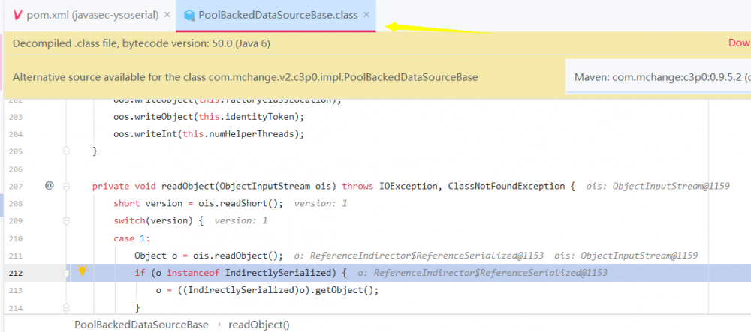Click the 'Alternative source available for the class' message
Viewport: 751px width, 332px height.
[x=246, y=77]
